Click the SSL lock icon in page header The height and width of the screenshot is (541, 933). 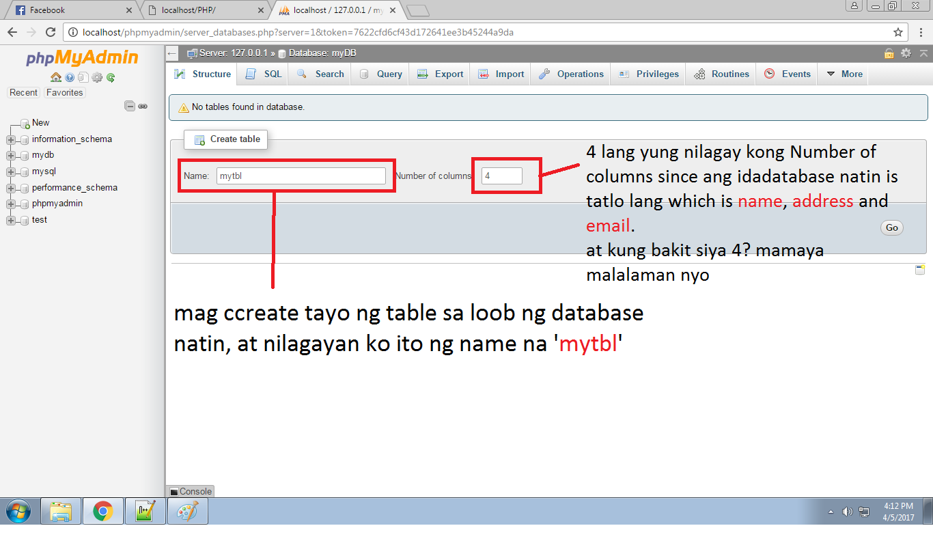(889, 53)
